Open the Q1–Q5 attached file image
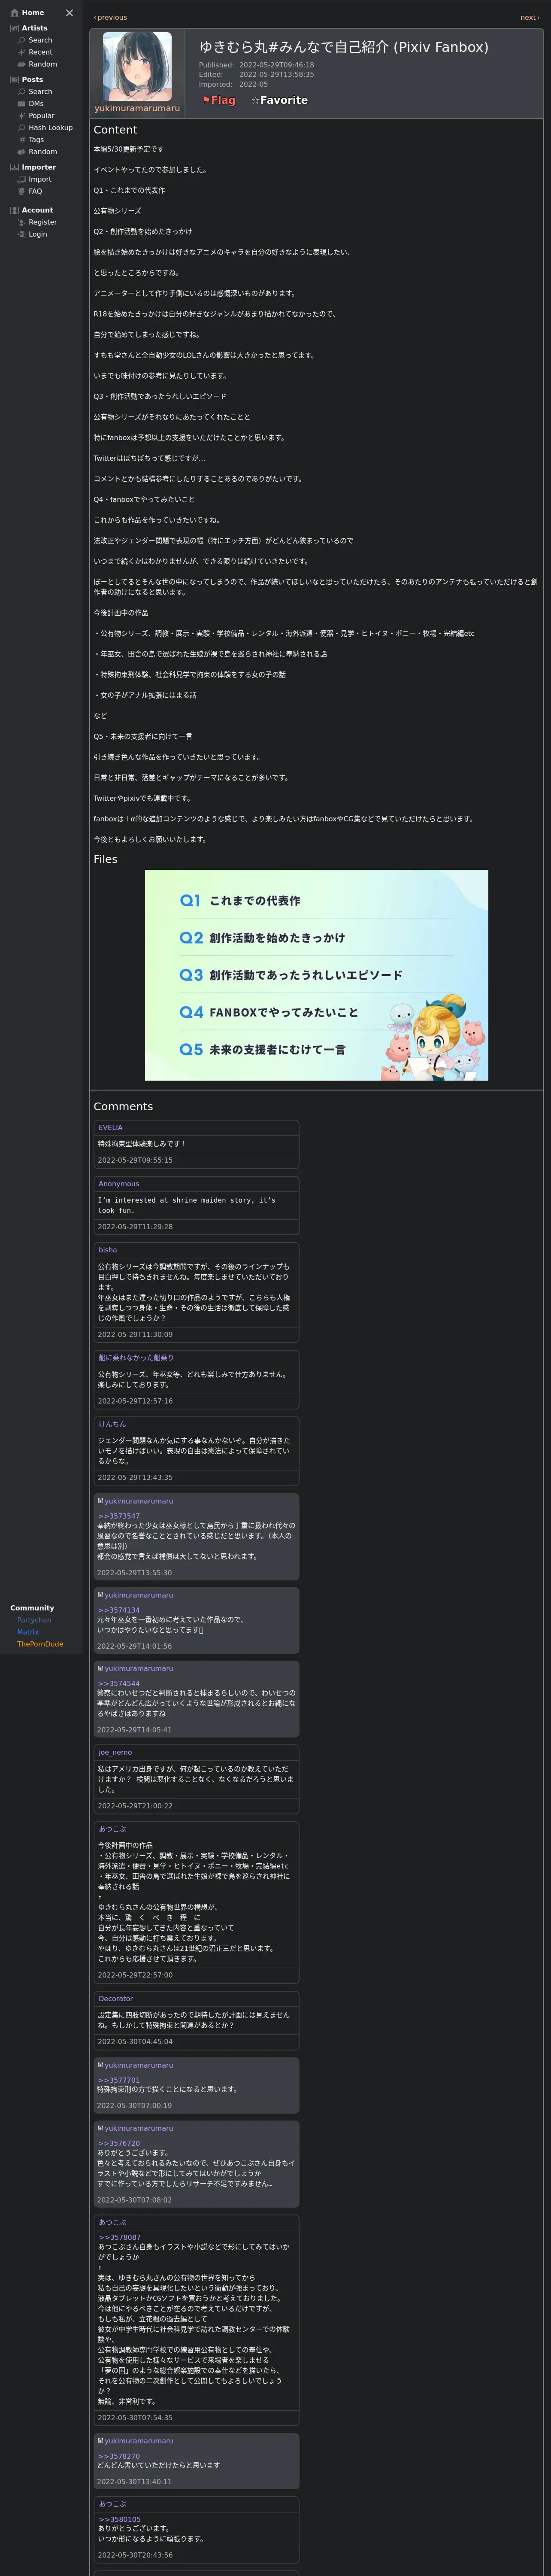This screenshot has height=2576, width=551. coord(316,975)
